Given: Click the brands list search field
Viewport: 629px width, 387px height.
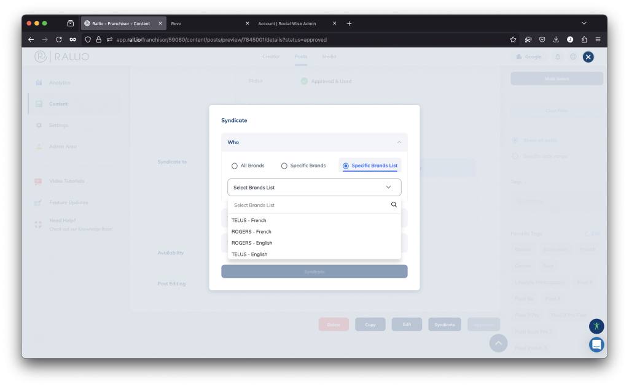Looking at the screenshot, I should pos(309,205).
